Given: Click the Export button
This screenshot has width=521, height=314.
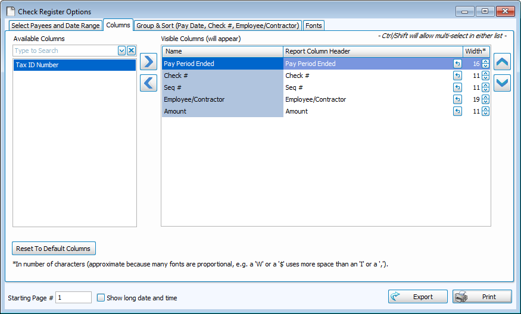Looking at the screenshot, I should [x=418, y=297].
